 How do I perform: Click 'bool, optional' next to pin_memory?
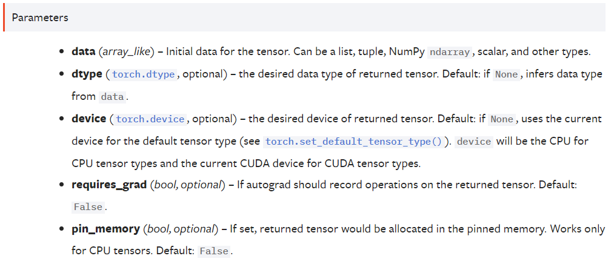click(x=181, y=229)
